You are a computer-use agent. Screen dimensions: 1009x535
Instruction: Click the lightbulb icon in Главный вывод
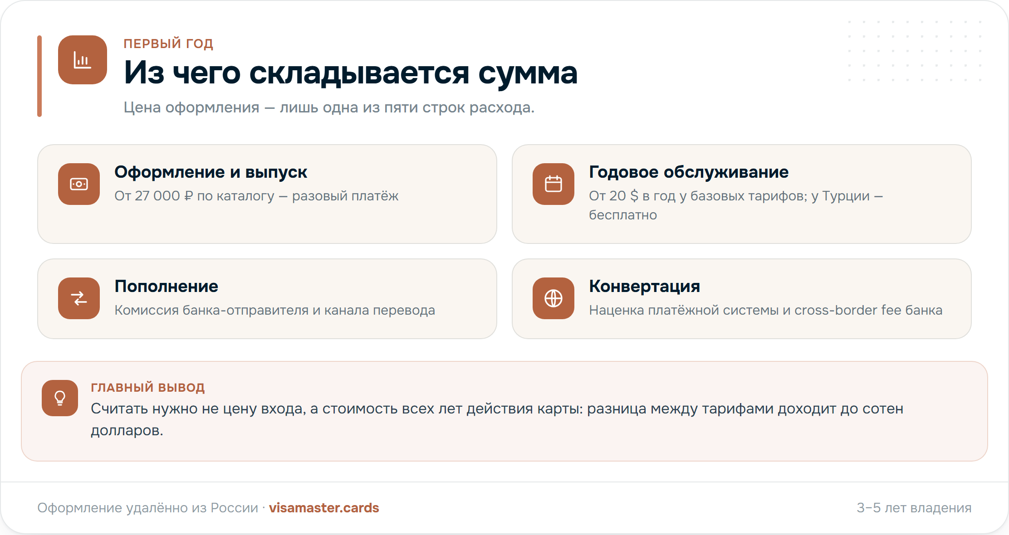click(60, 398)
